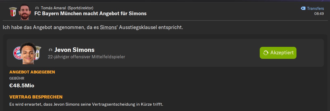The image size is (330, 111).
Task: Click person icon beside Jevon Simons name
Action: 51,50
